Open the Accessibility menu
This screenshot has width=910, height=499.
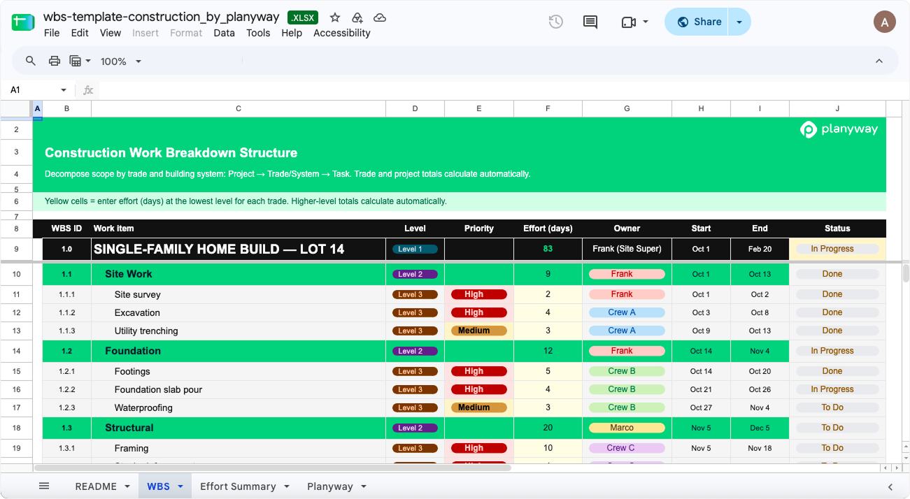342,33
